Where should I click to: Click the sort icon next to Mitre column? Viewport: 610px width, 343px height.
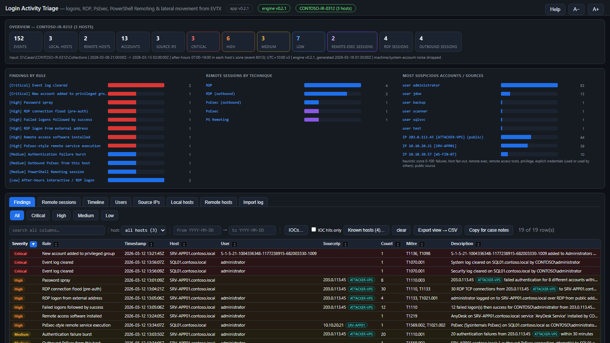tap(422, 244)
